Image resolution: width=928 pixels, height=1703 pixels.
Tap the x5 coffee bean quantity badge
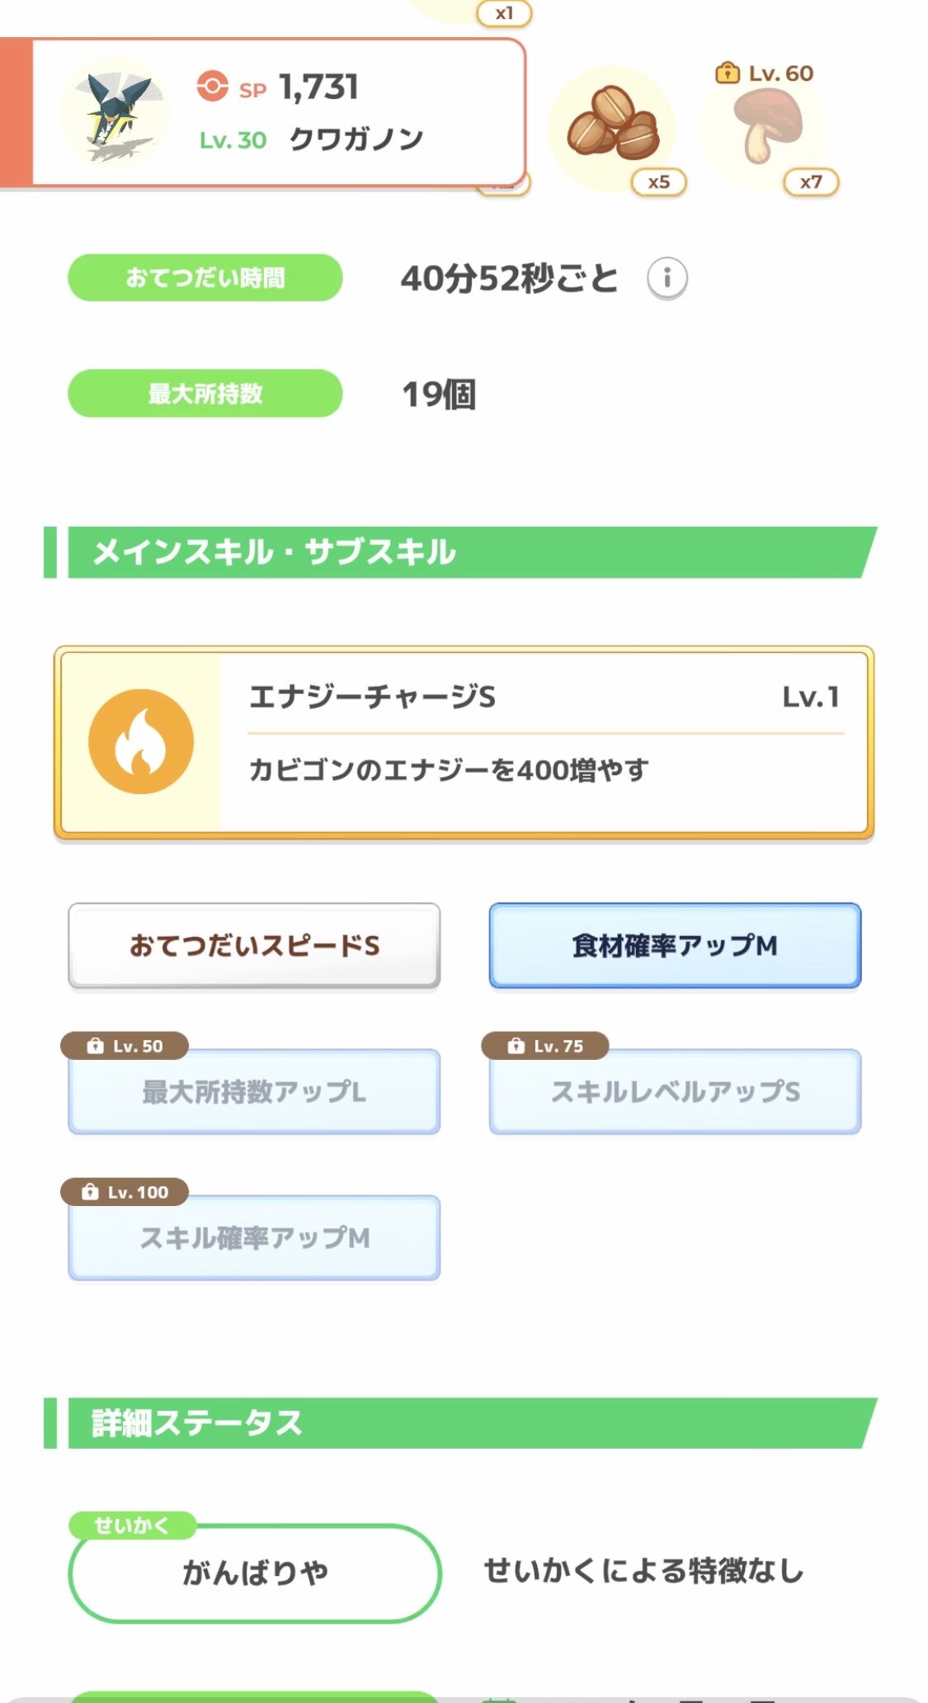(x=658, y=182)
